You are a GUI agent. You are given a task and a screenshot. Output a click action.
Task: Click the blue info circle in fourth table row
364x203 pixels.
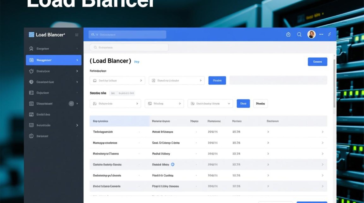pyautogui.click(x=173, y=164)
